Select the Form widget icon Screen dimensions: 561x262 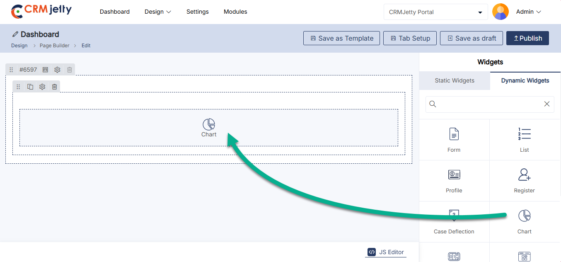tap(454, 134)
